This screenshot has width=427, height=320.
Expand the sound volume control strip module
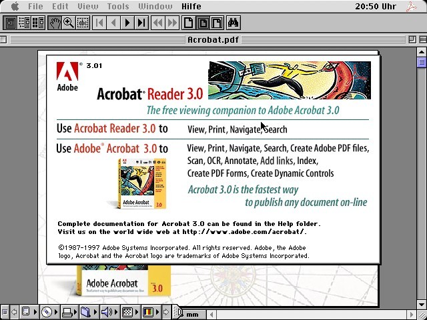click(106, 312)
